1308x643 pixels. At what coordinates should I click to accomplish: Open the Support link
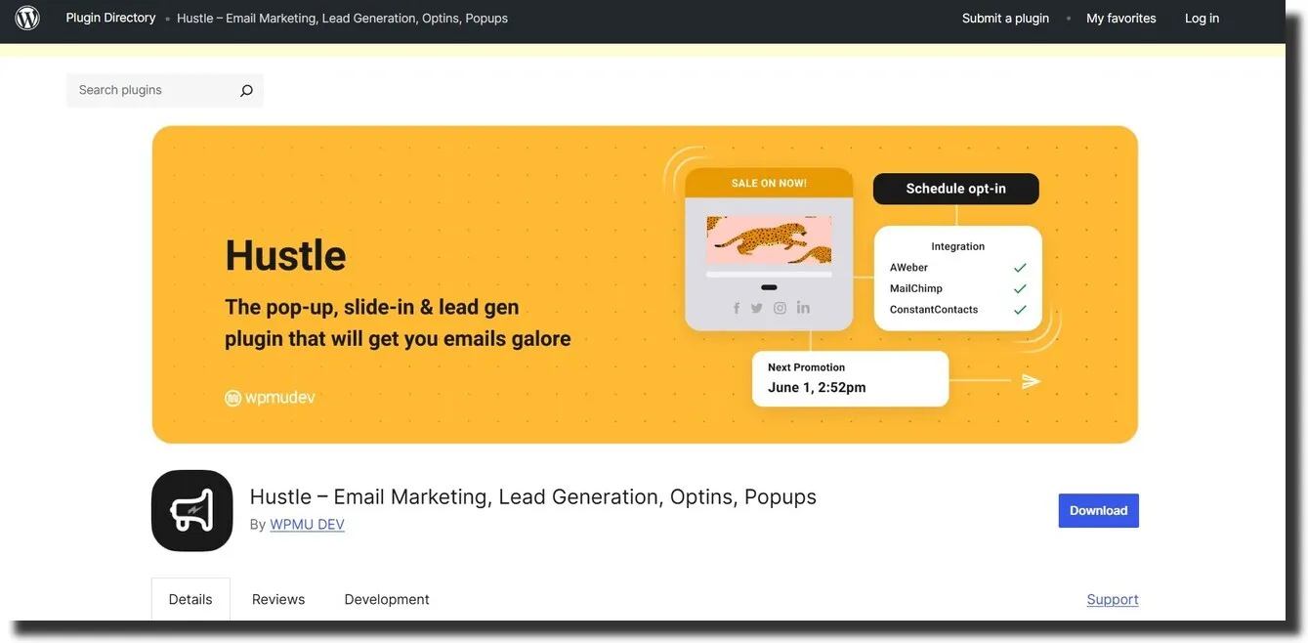[1113, 599]
